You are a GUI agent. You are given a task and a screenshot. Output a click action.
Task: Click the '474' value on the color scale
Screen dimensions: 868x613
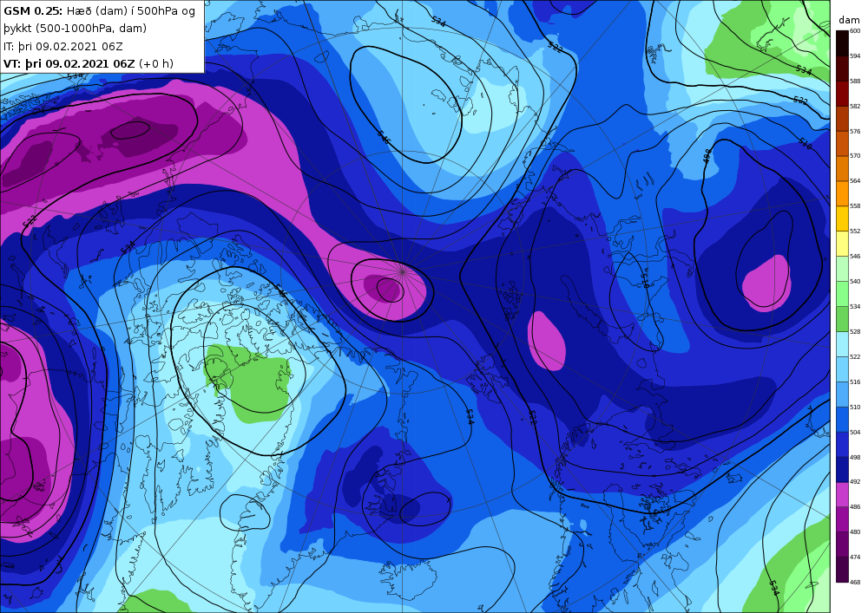click(x=855, y=558)
